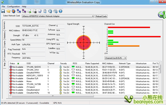The image size is (166, 105).
Task: Click the SSID field showing TOTOLINK_B2772C
Action: 33,26
